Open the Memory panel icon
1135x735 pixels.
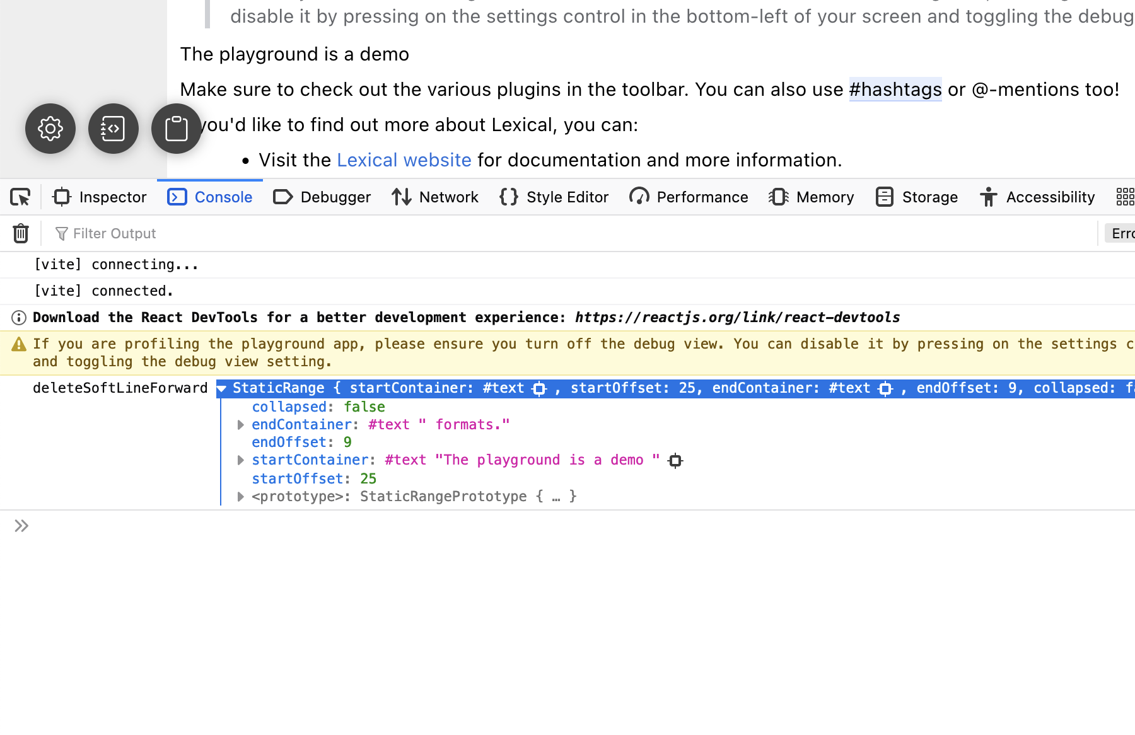pos(779,197)
